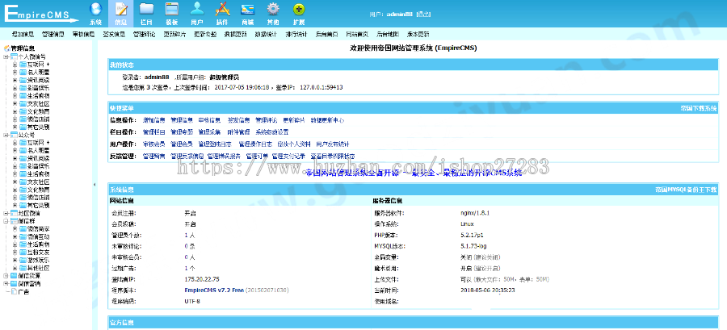Image resolution: width=727 pixels, height=330 pixels.
Task: Click folder icon of 游戏娱乐 under 微信群
Action: (23, 260)
